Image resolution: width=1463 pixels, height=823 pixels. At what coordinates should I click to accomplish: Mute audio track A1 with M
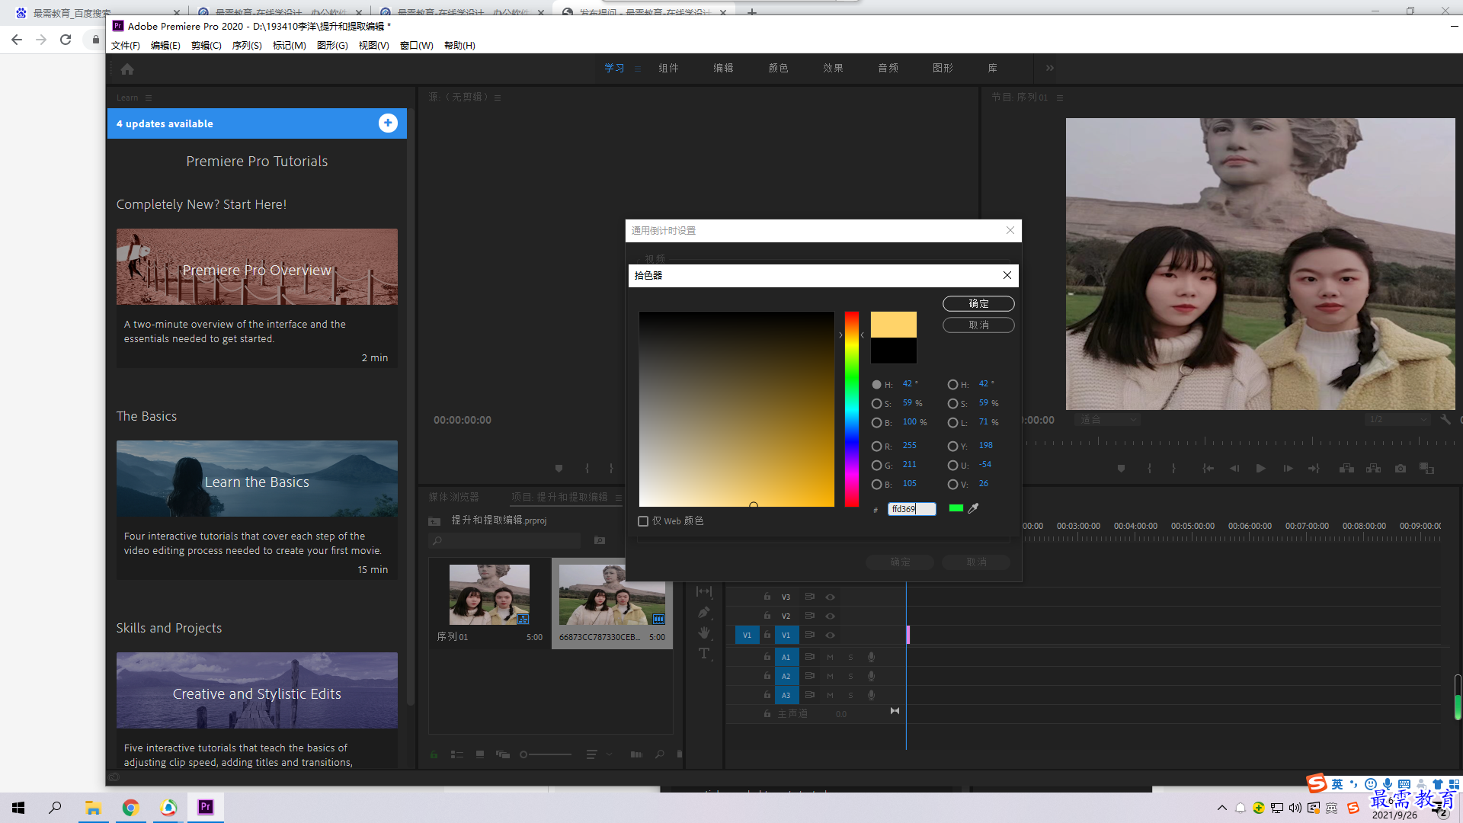(830, 657)
